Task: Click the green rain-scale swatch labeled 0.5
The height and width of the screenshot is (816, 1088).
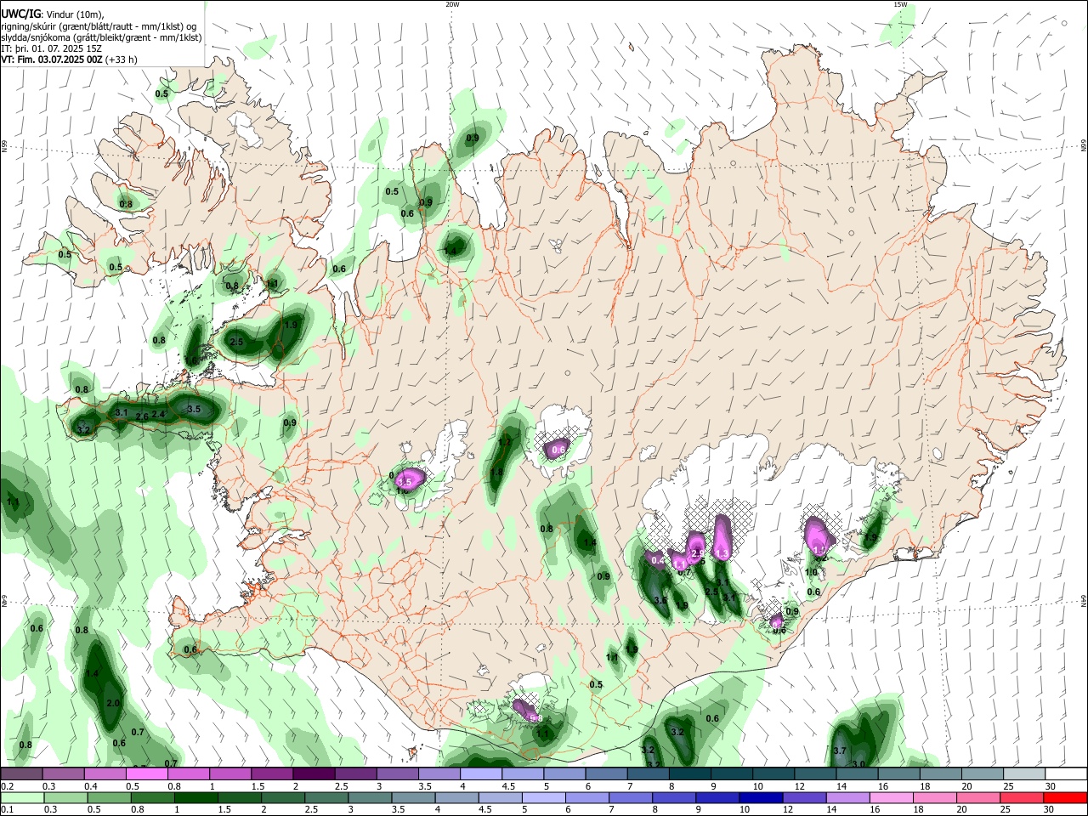Action: pyautogui.click(x=109, y=797)
